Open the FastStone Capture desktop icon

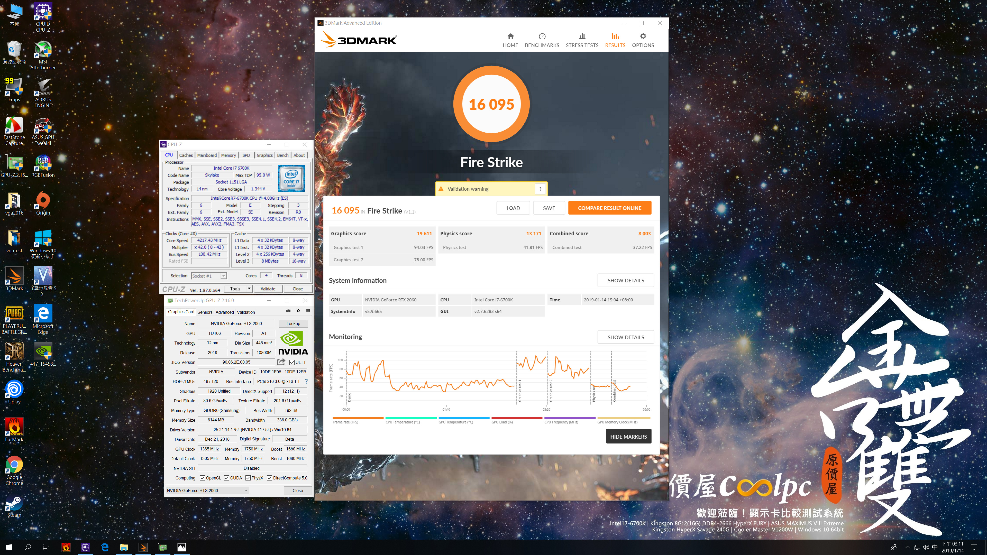pos(14,131)
